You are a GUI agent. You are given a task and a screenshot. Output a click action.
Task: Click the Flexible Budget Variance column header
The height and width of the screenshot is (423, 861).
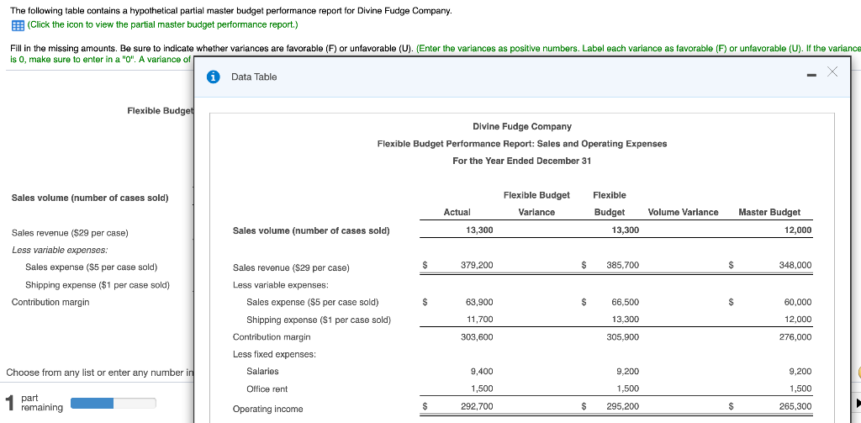coord(536,204)
